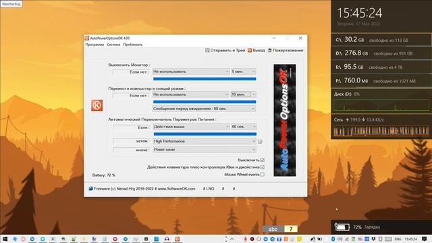
Task: Send the program to the tray
Action: [225, 50]
